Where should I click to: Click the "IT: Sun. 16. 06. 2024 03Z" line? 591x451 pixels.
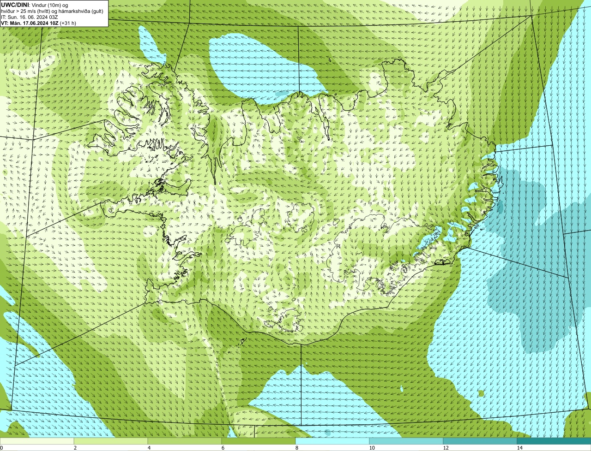tap(30, 17)
